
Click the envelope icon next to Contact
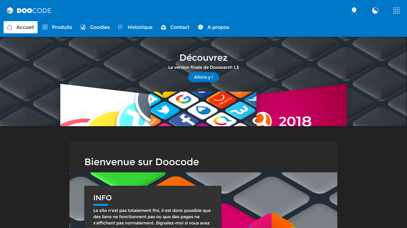(x=164, y=27)
